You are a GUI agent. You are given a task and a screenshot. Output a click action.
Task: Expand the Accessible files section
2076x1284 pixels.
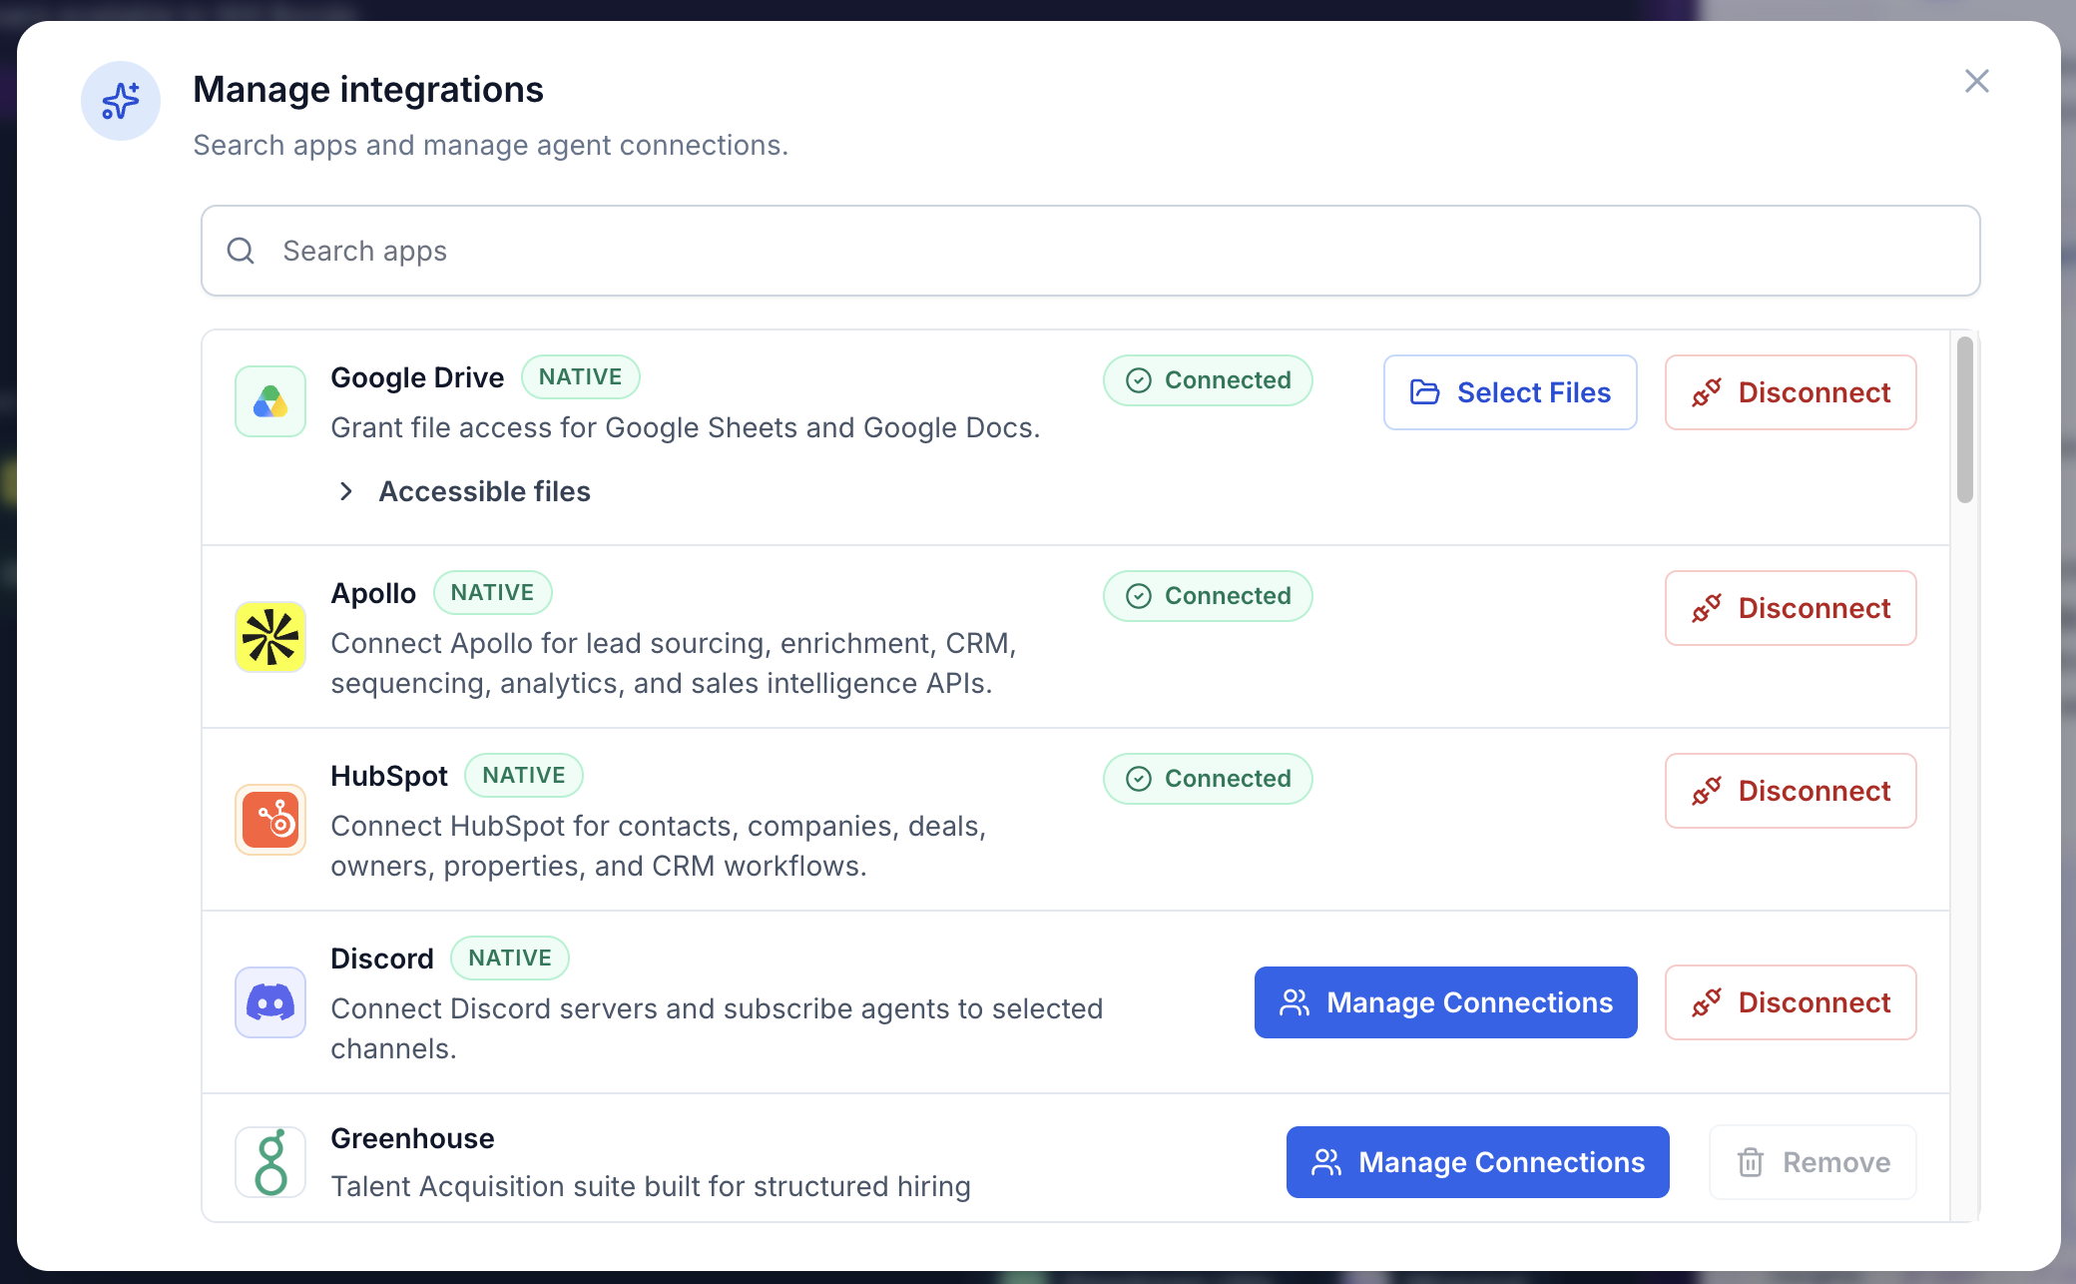click(464, 491)
